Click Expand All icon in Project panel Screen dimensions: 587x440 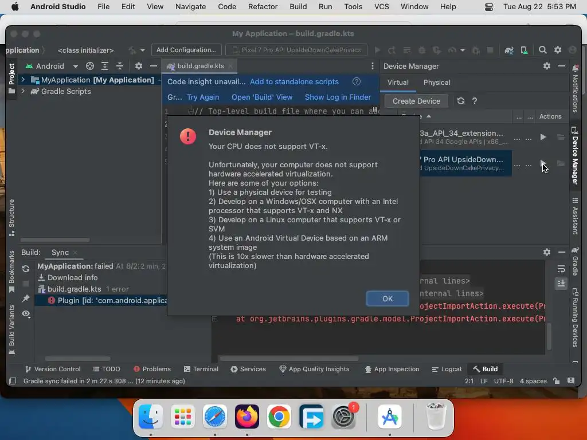105,66
